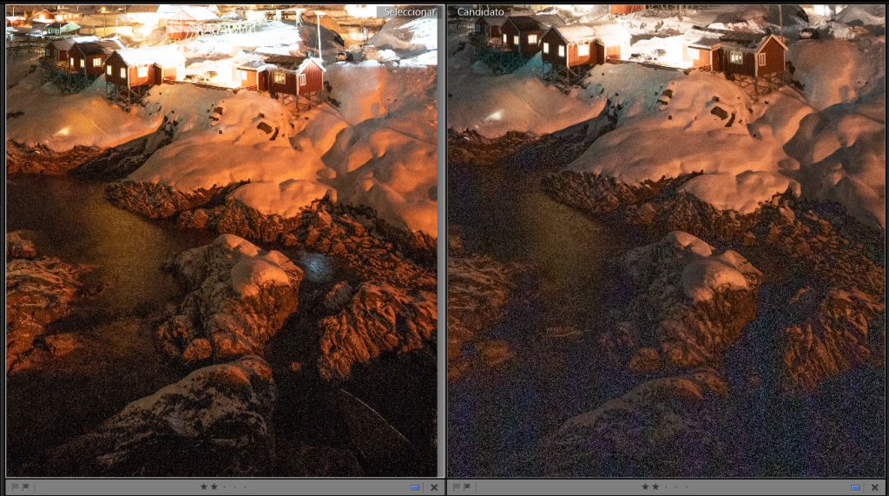Set Candidate photo rating to two stars
The image size is (889, 496).
click(x=655, y=487)
